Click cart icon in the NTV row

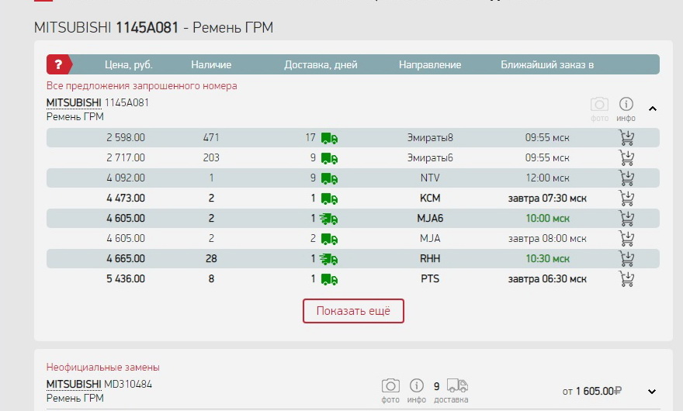click(x=626, y=178)
